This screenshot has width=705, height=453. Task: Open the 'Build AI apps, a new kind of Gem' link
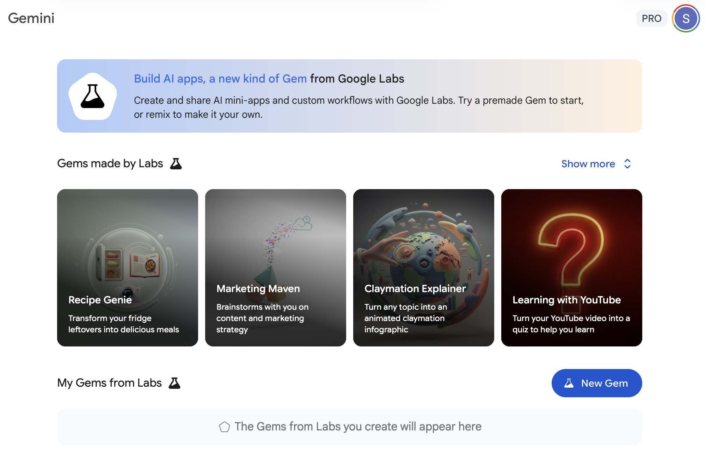click(220, 78)
